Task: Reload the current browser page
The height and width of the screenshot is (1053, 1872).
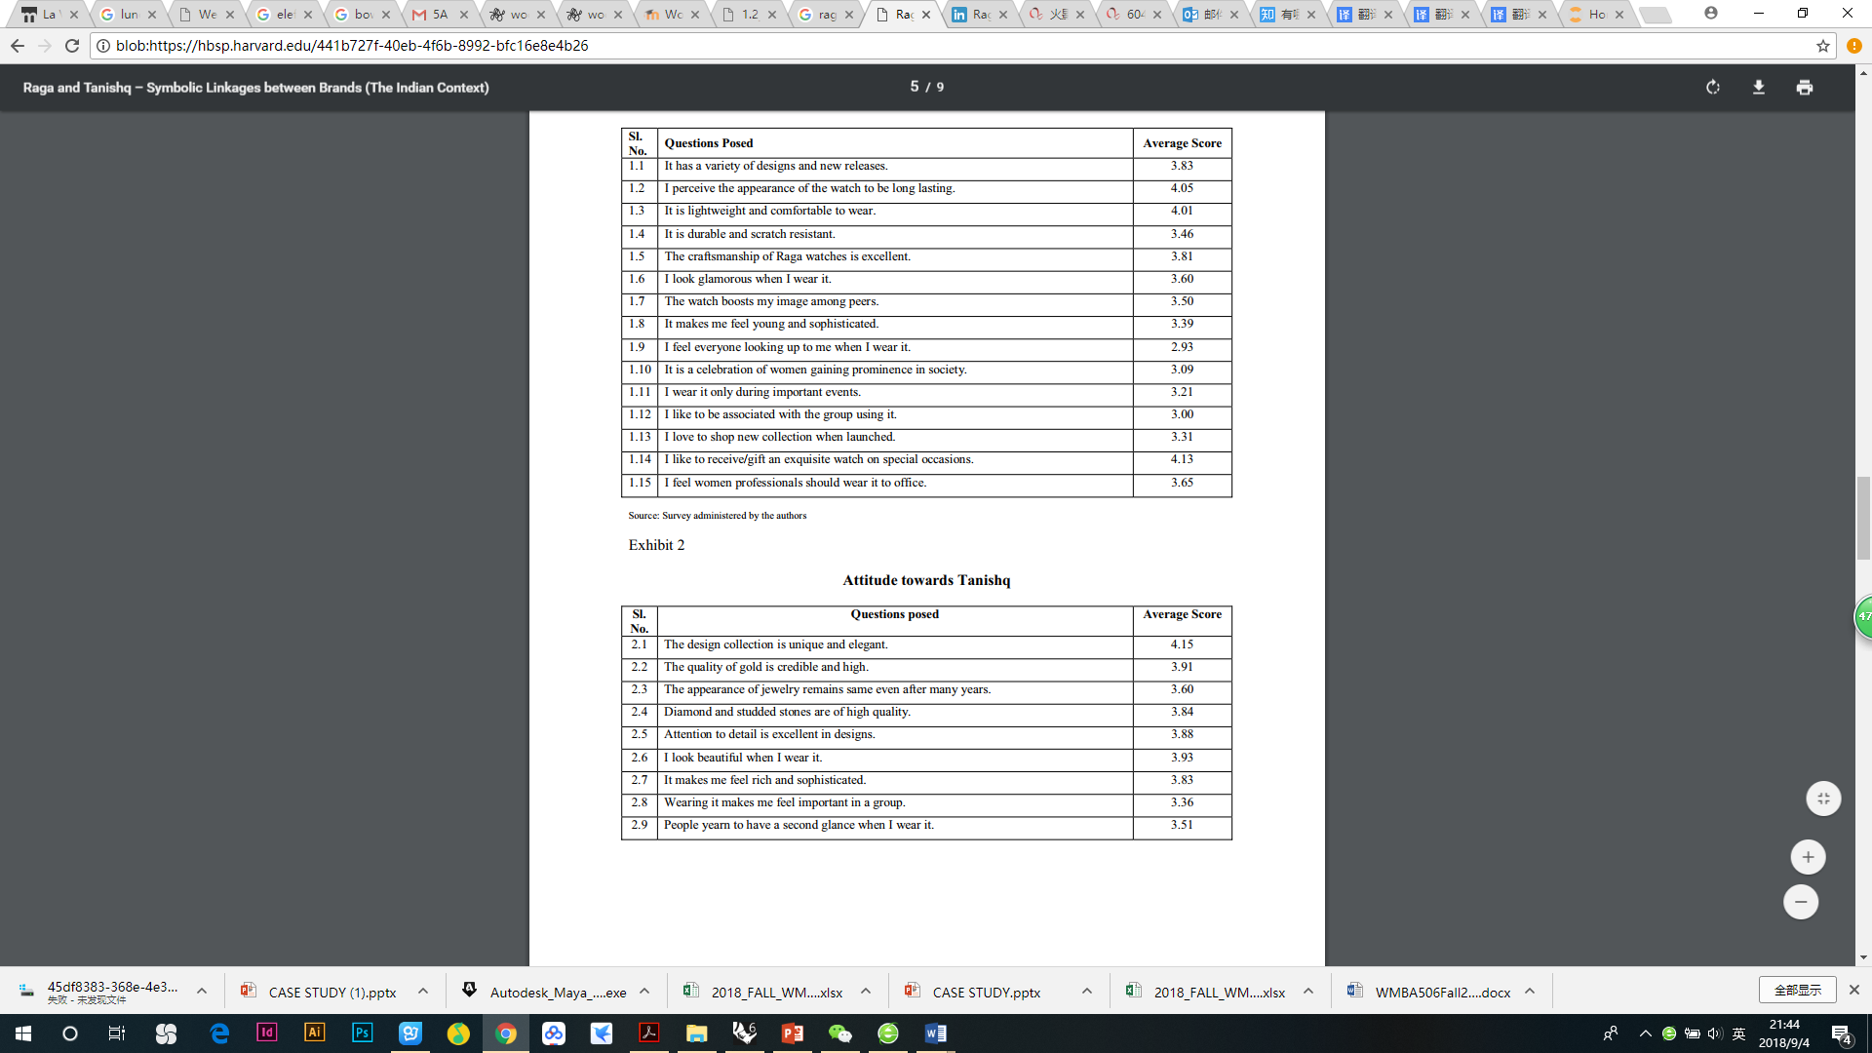Action: point(71,46)
